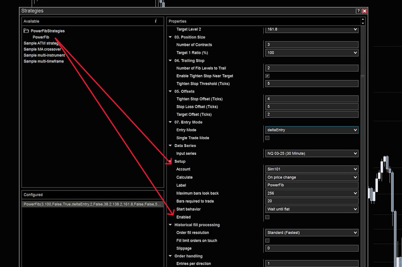402x267 pixels.
Task: Click the info icon in Available panel
Action: click(x=155, y=21)
